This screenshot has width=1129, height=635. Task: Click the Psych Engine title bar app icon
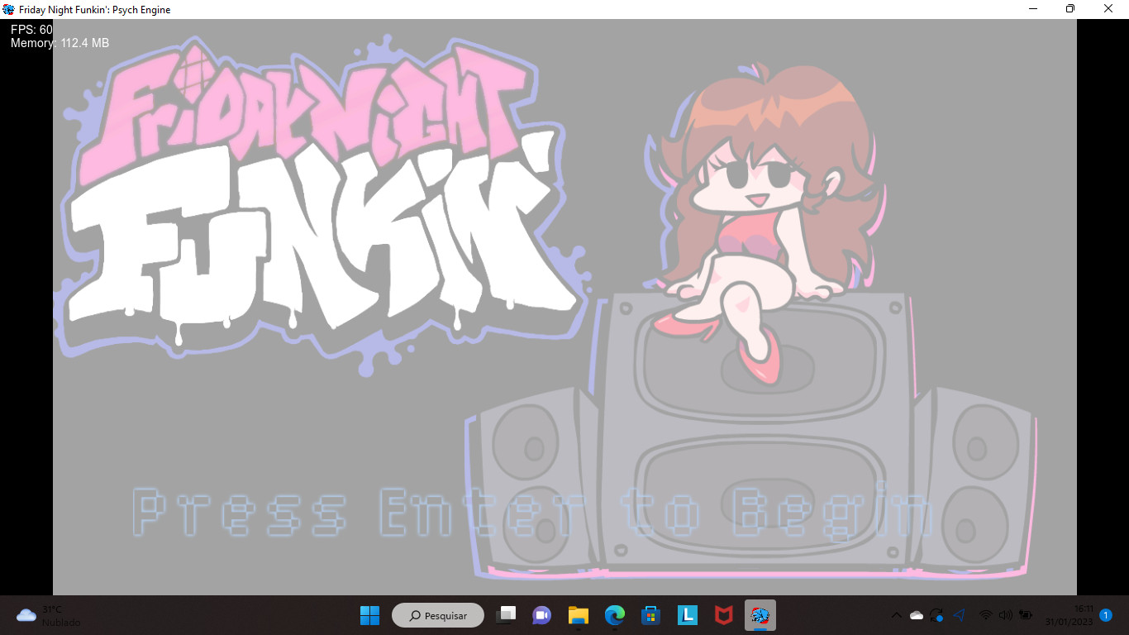coord(8,9)
